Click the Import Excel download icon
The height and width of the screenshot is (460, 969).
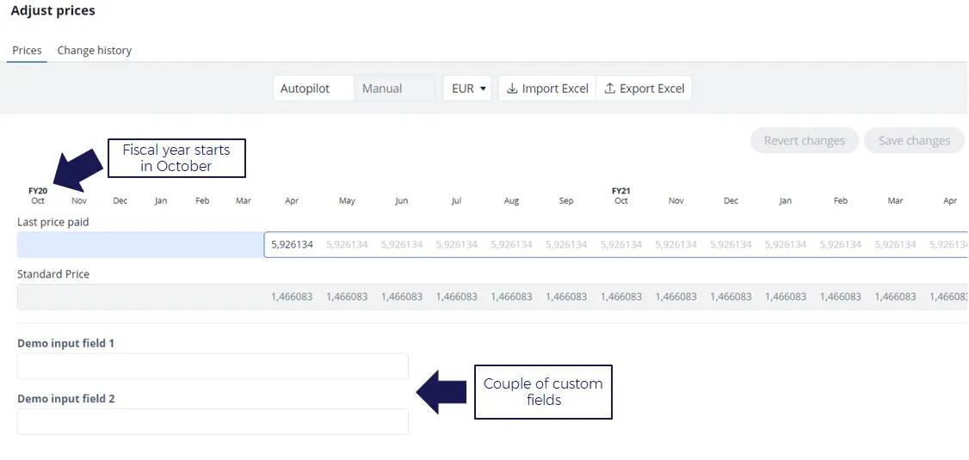point(511,89)
